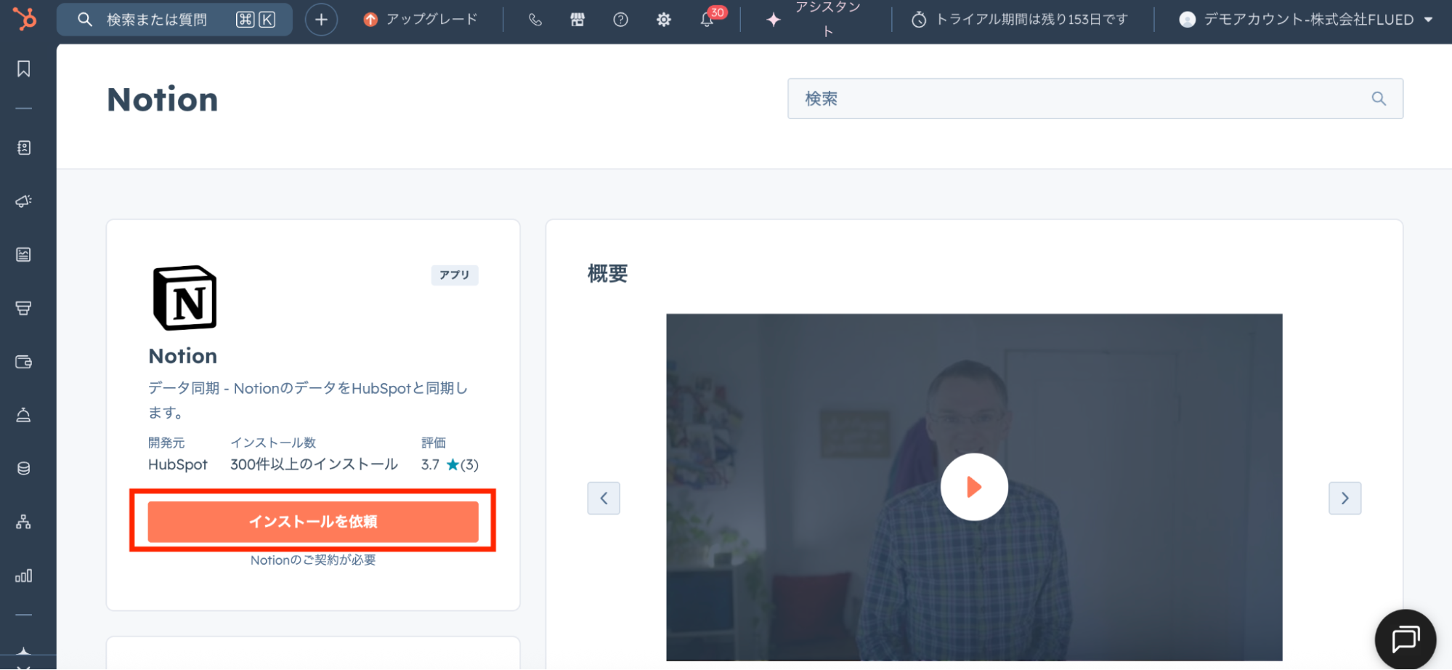This screenshot has width=1452, height=670.
Task: Open the service bell icon in sidebar
Action: coord(24,415)
